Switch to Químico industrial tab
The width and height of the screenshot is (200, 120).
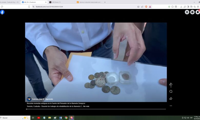[88, 2]
